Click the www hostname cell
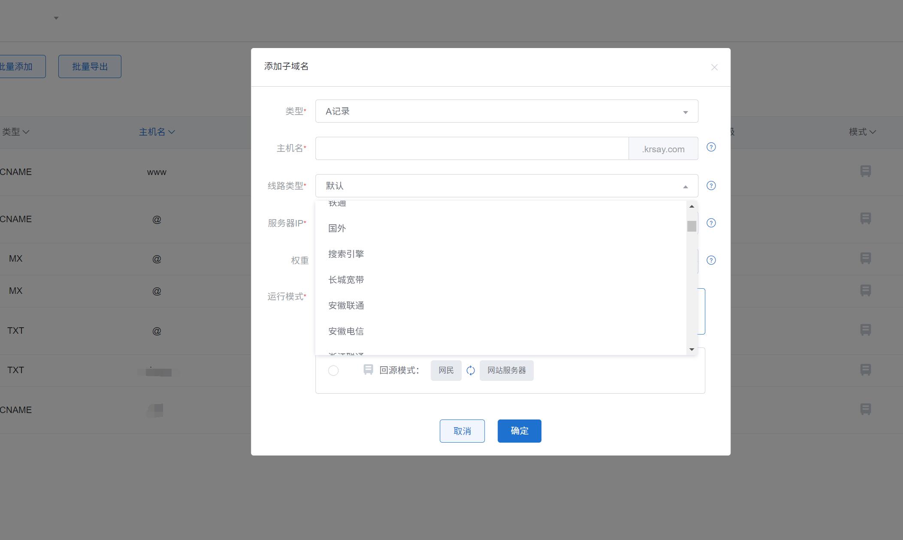This screenshot has width=903, height=540. point(157,172)
